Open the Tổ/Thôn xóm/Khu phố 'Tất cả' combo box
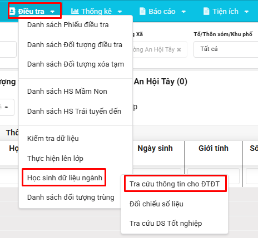This screenshot has width=258, height=238. point(226,49)
